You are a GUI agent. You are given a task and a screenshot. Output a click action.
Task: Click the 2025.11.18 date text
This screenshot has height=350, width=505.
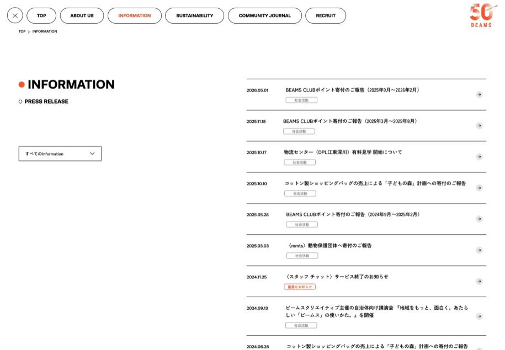[256, 122]
